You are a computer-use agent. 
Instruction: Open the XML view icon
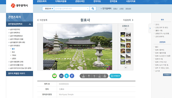tap(99, 76)
